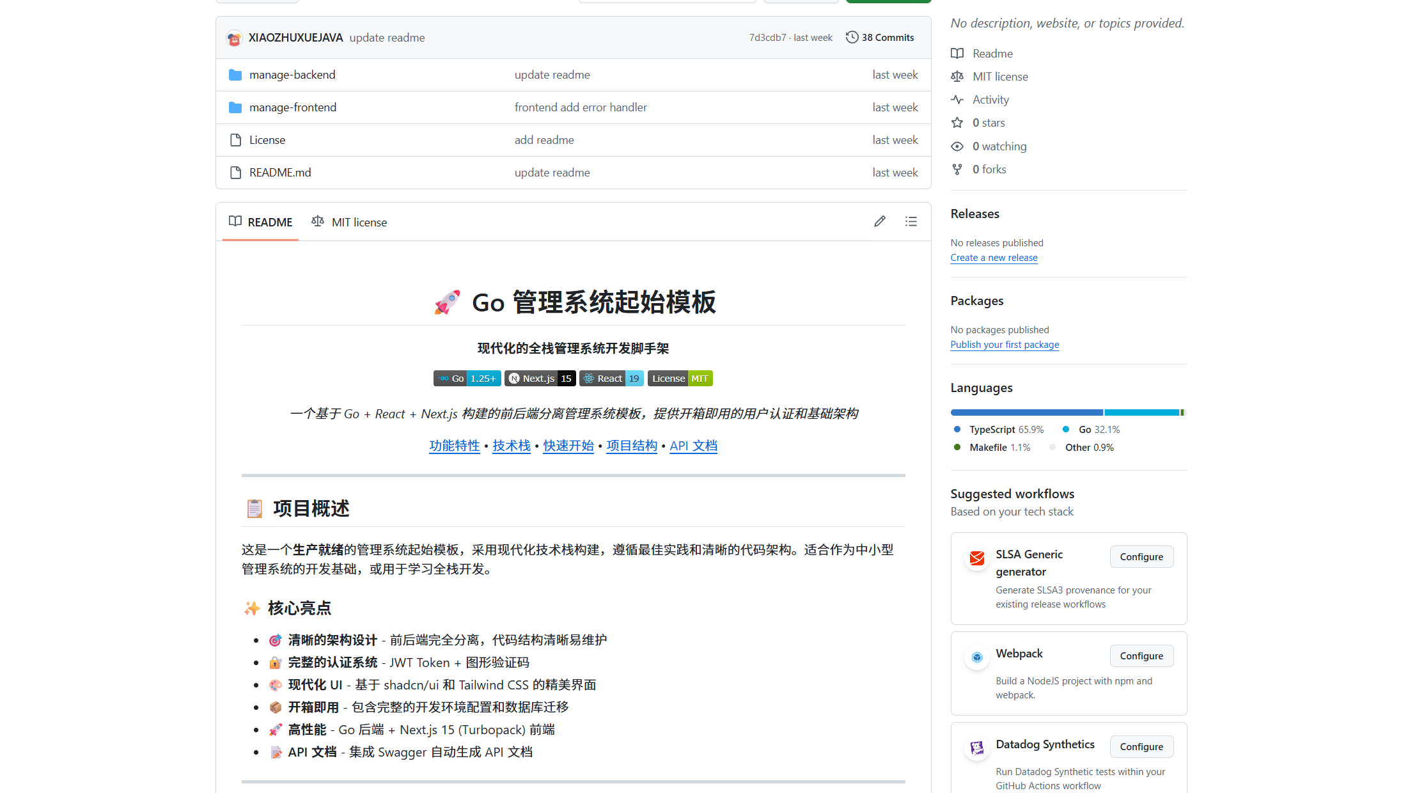
Task: Click the rocket emoji in the README title
Action: pyautogui.click(x=446, y=302)
